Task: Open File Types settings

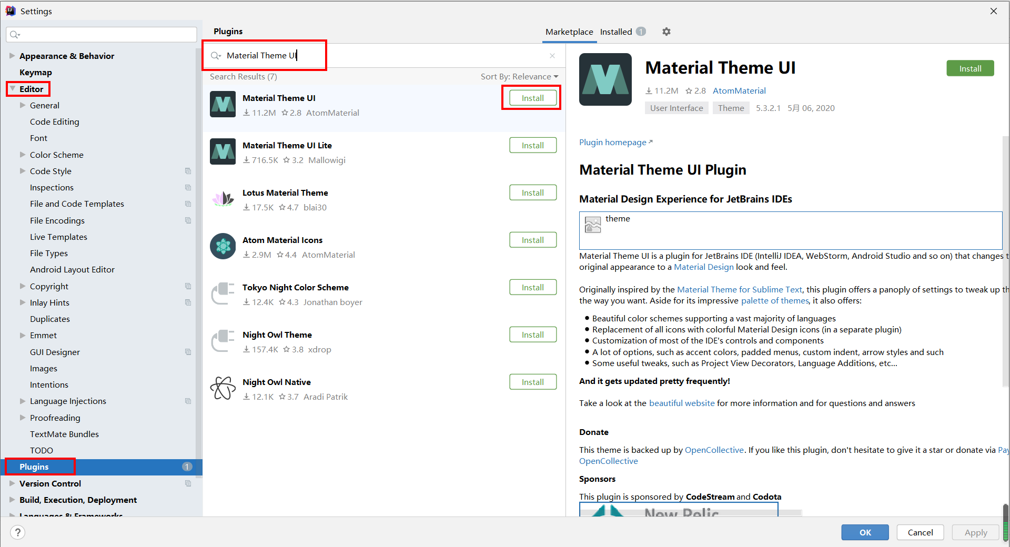Action: [49, 253]
